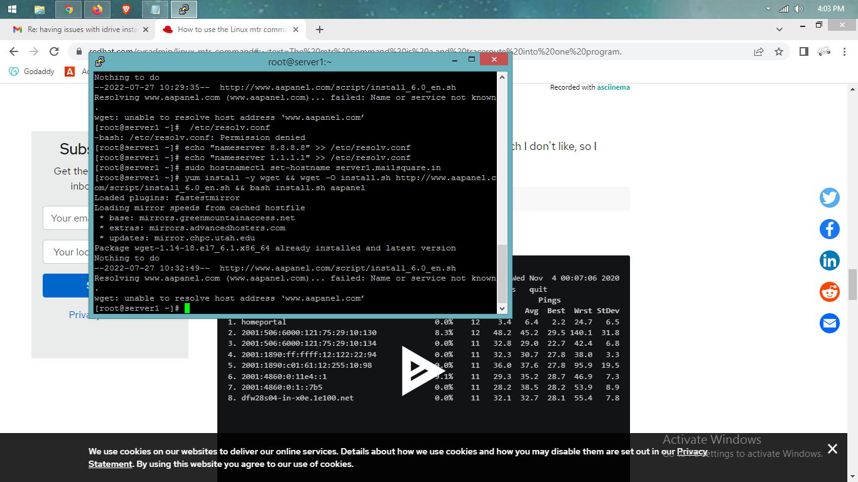
Task: Close the Gmail iDrive issues tab
Action: coord(145,29)
